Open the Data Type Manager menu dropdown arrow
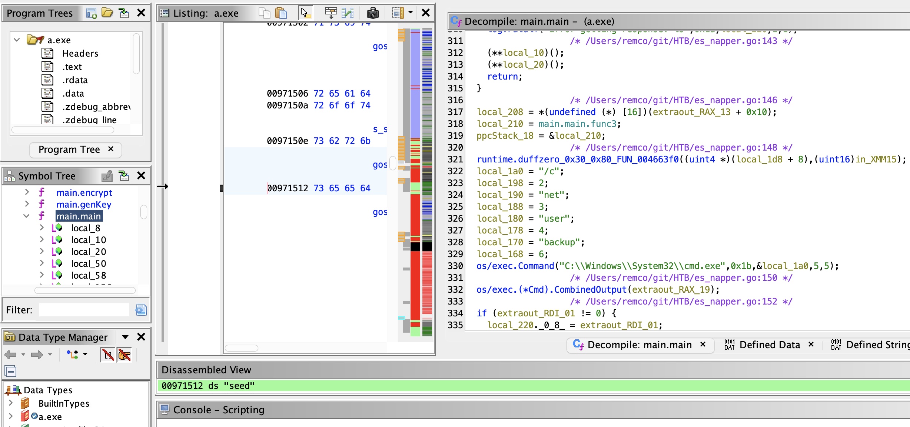The width and height of the screenshot is (910, 427). pyautogui.click(x=125, y=337)
